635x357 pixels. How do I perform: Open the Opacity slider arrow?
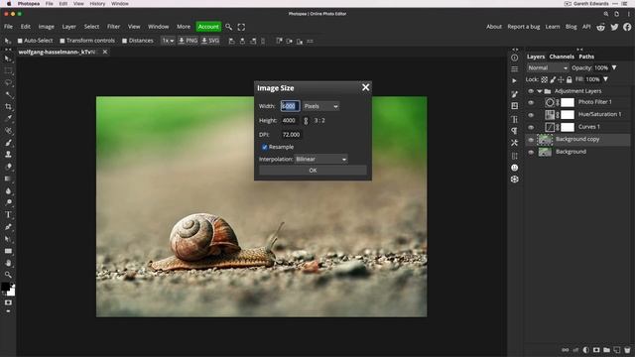[614, 67]
